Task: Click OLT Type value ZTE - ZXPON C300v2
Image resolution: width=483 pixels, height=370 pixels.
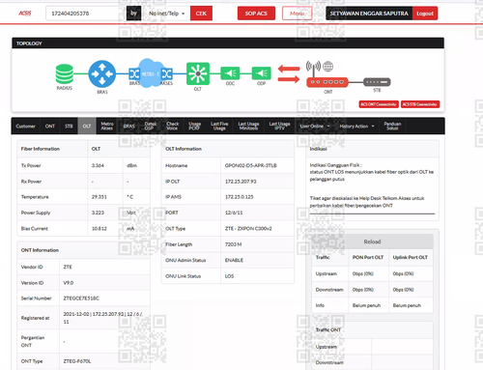Action: [248, 228]
